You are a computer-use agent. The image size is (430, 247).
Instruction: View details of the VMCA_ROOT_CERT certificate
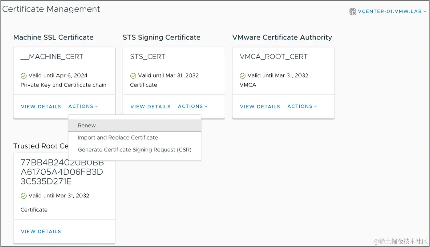click(260, 107)
